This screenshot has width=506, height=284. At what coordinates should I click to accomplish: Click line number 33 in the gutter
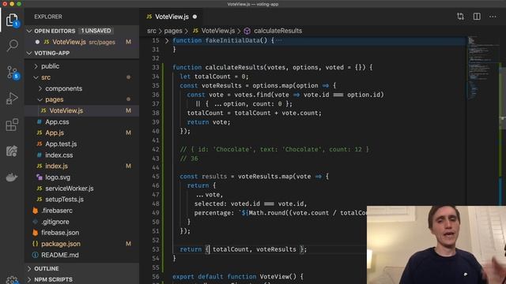[x=156, y=67]
